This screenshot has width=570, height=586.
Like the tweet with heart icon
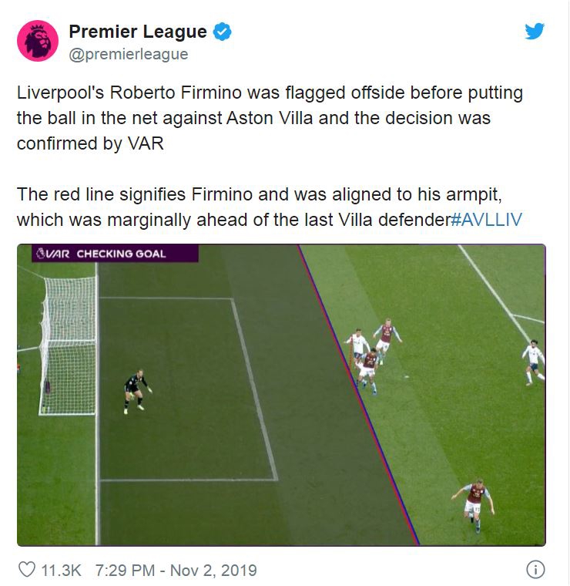(27, 570)
